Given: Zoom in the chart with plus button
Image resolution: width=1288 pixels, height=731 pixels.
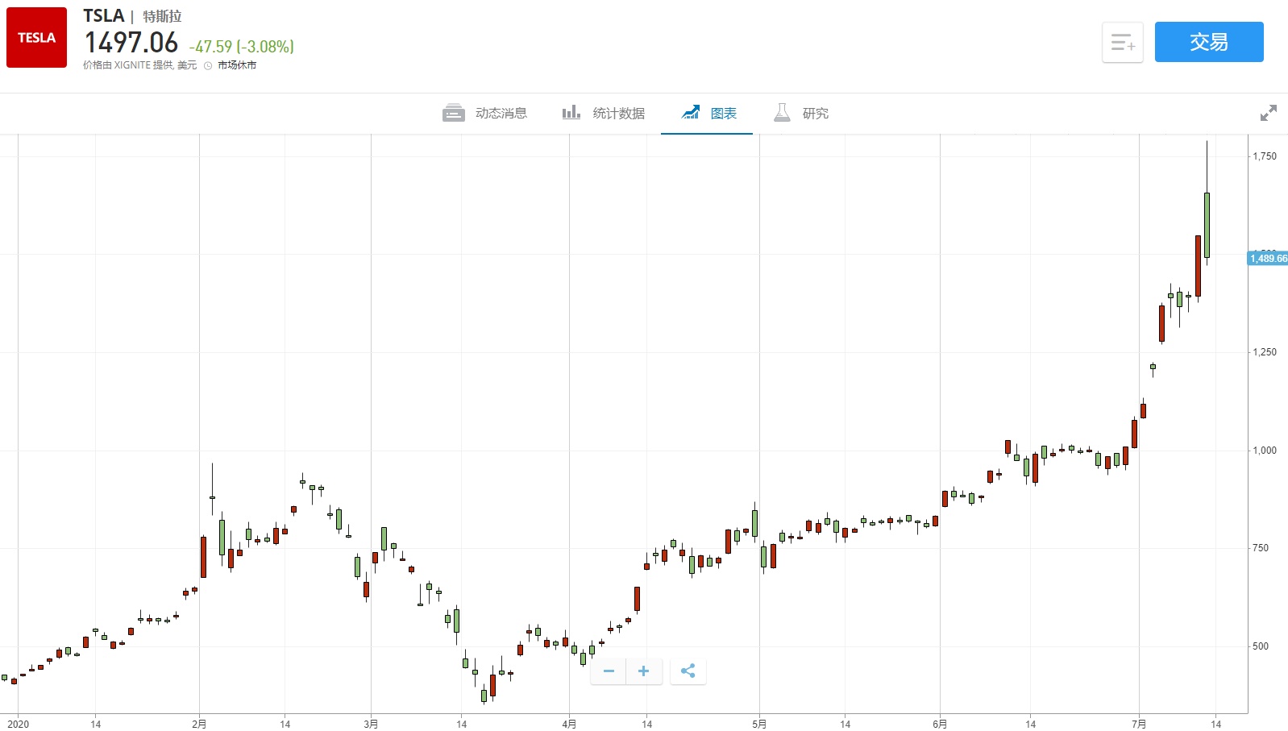Looking at the screenshot, I should [643, 671].
